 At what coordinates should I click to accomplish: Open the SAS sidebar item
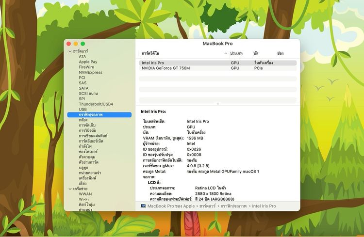pos(83,83)
